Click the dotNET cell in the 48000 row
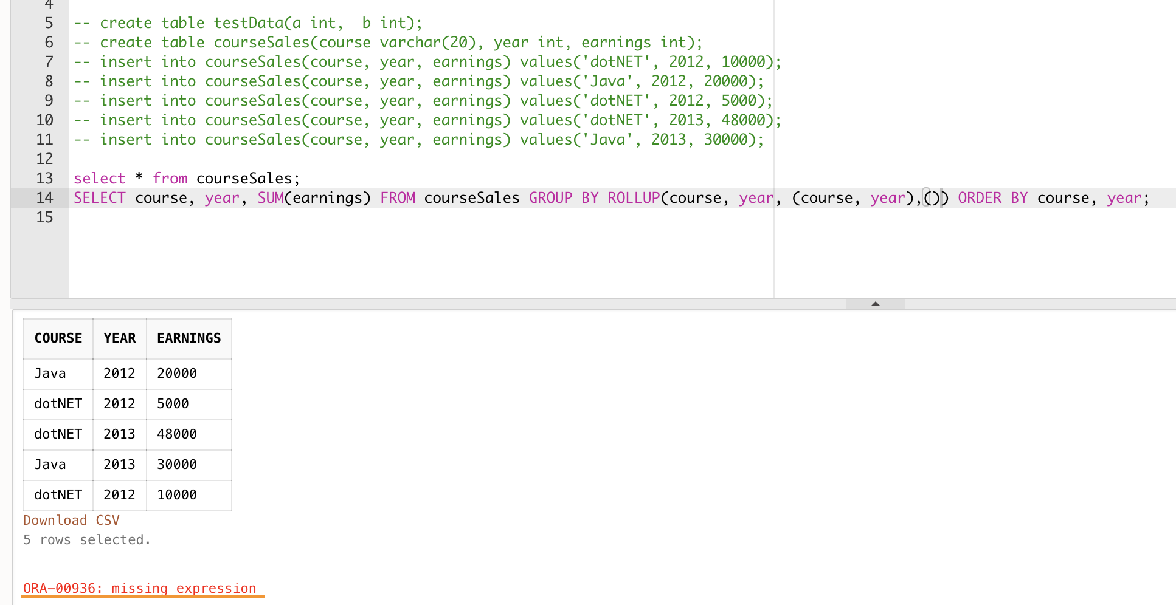 click(58, 434)
